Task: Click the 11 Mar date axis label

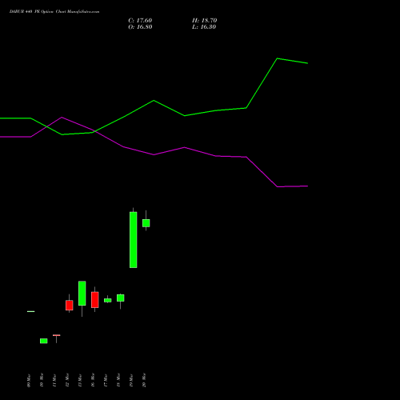Action: click(54, 381)
